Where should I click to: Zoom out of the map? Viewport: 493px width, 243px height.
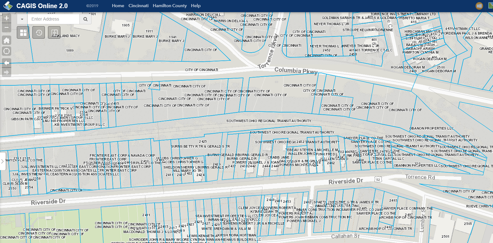point(7,28)
